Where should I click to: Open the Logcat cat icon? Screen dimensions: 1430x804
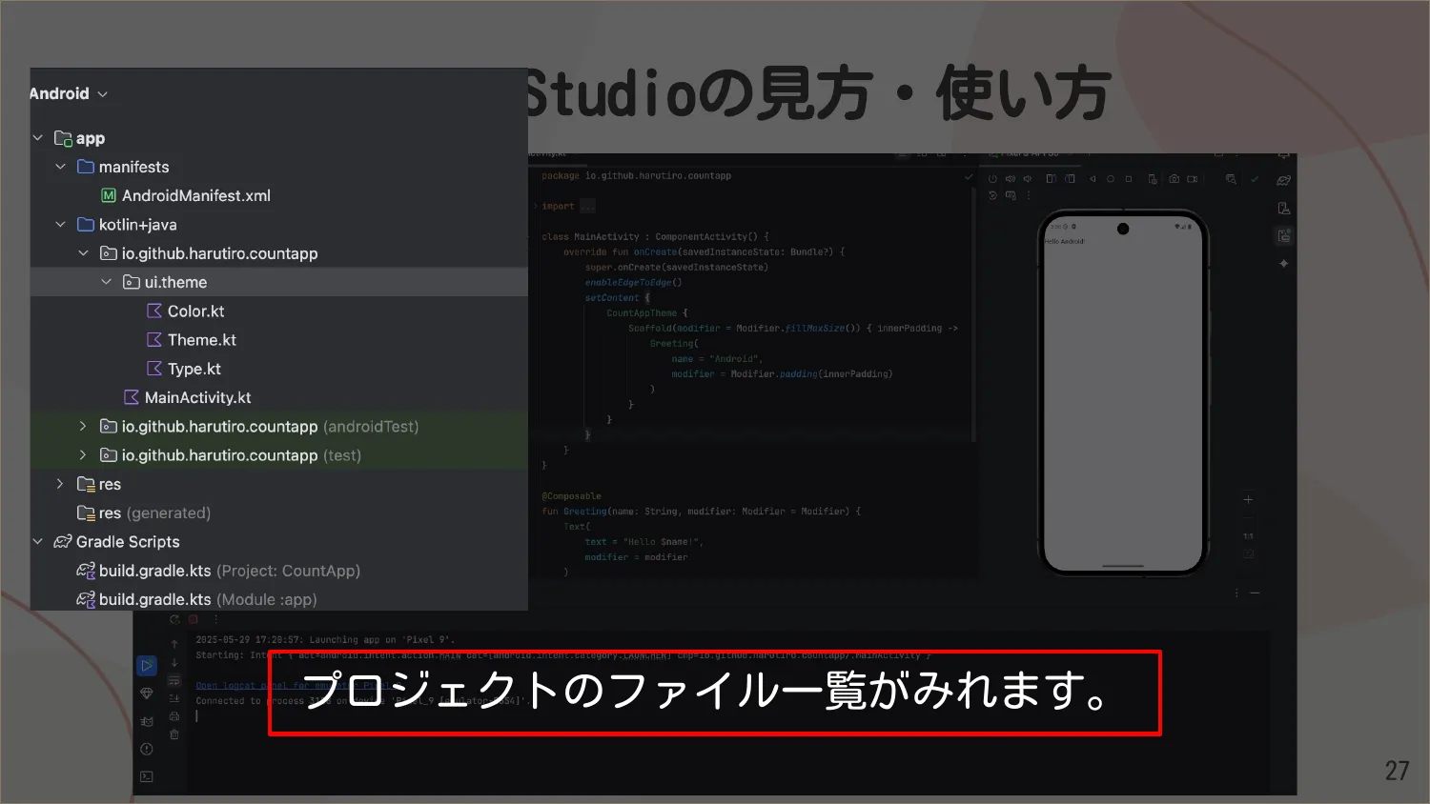click(x=146, y=721)
